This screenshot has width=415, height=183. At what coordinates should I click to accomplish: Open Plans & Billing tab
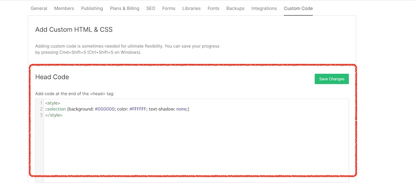124,8
